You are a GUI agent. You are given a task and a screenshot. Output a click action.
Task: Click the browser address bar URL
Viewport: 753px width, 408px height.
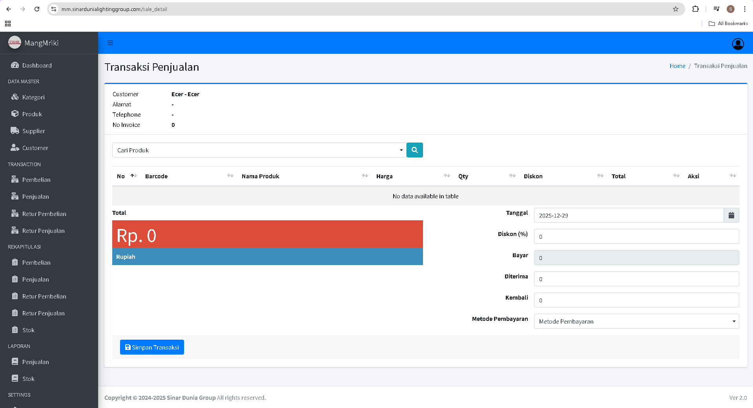pos(114,9)
